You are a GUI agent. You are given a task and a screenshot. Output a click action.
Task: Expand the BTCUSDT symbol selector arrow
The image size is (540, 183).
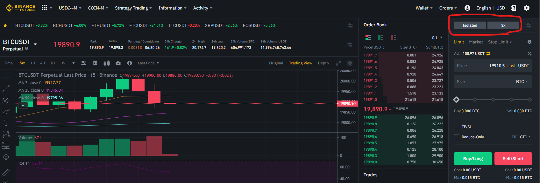pos(35,44)
